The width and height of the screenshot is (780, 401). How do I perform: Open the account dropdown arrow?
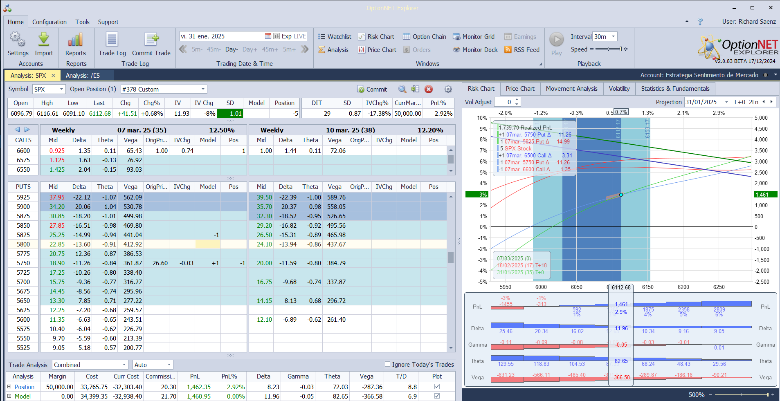(776, 75)
